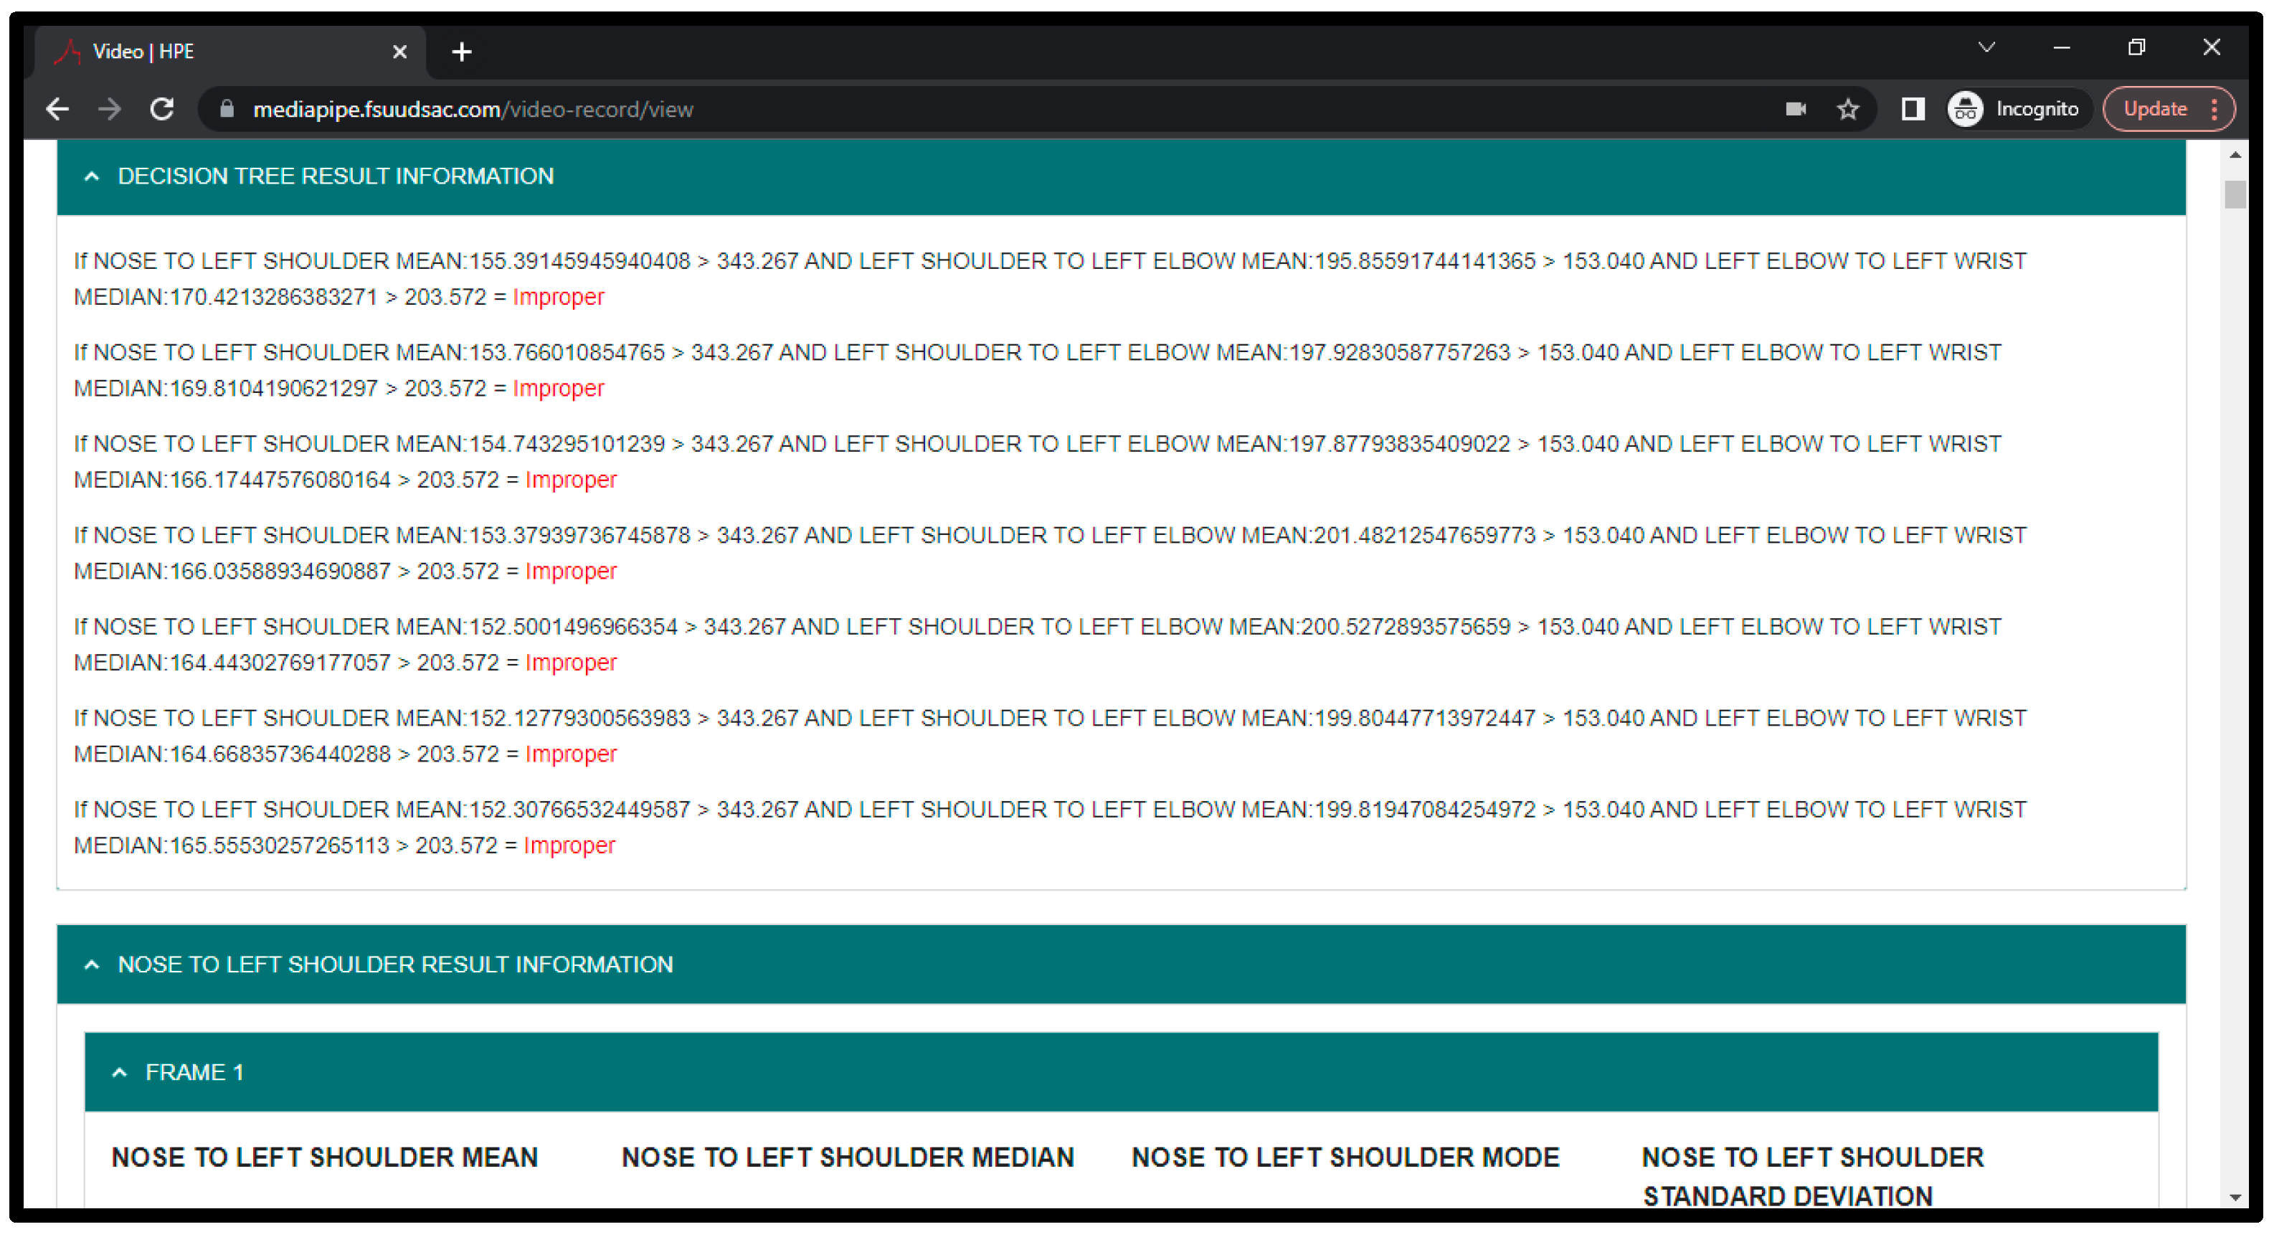
Task: Click the scrollbar down arrow
Action: (2235, 1198)
